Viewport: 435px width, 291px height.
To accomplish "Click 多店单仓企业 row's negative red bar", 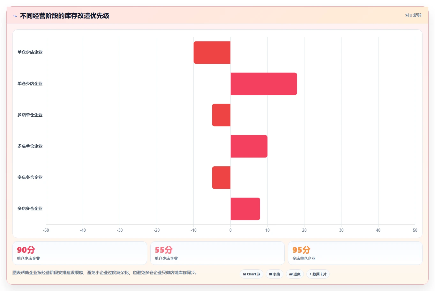I will pos(221,115).
